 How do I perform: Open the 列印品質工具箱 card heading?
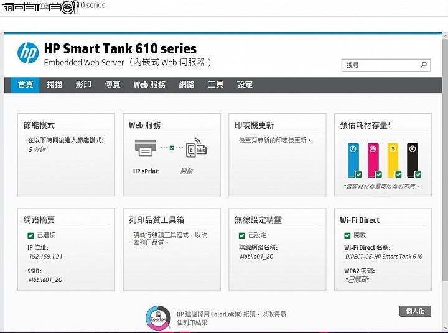(x=157, y=220)
